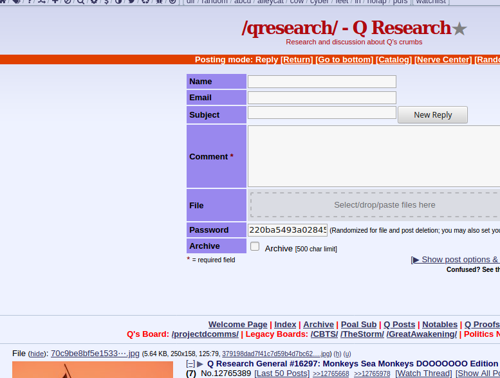This screenshot has height=378, width=500.
Task: Open the alleycat board link in top bar
Action: [270, 1]
